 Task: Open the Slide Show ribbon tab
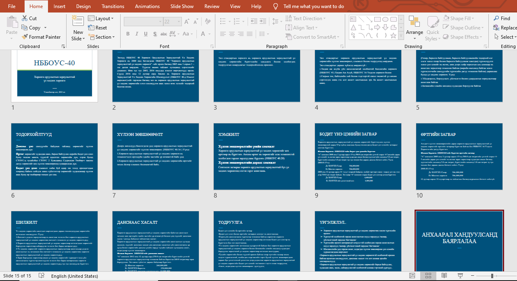tap(181, 6)
